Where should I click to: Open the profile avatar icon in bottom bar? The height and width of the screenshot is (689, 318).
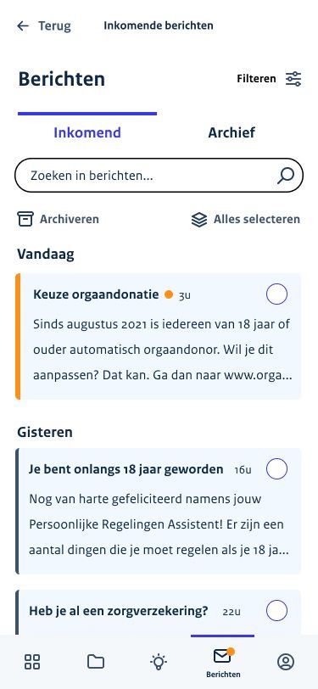(286, 661)
